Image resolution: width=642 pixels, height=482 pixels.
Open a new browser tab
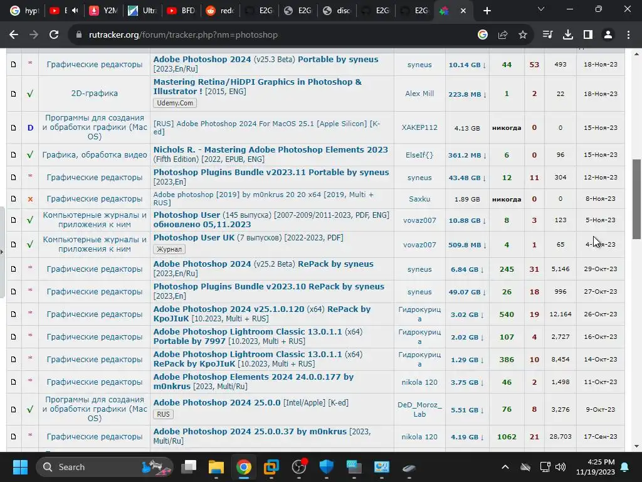tap(487, 11)
